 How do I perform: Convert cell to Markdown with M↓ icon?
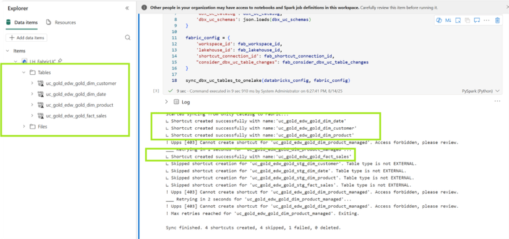coord(448,21)
